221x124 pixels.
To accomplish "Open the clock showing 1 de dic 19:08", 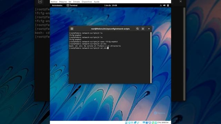I will 110,6.
